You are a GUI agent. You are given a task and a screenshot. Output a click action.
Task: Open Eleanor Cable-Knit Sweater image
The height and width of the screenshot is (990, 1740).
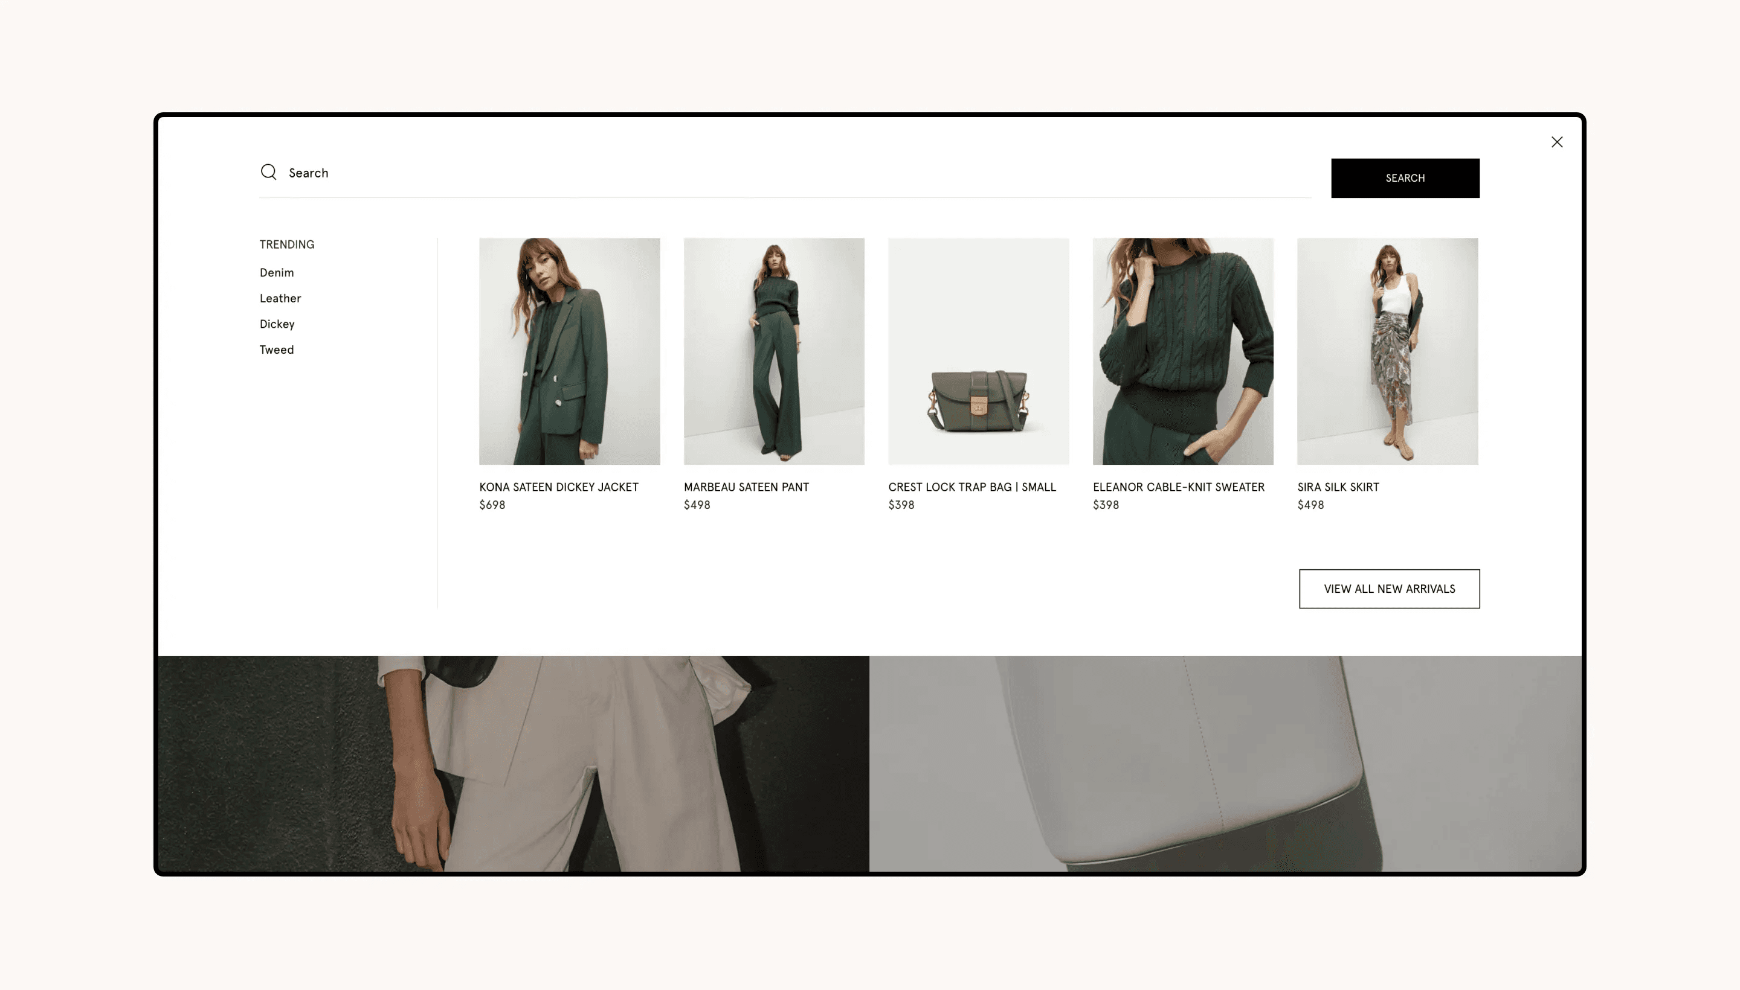[x=1183, y=351]
